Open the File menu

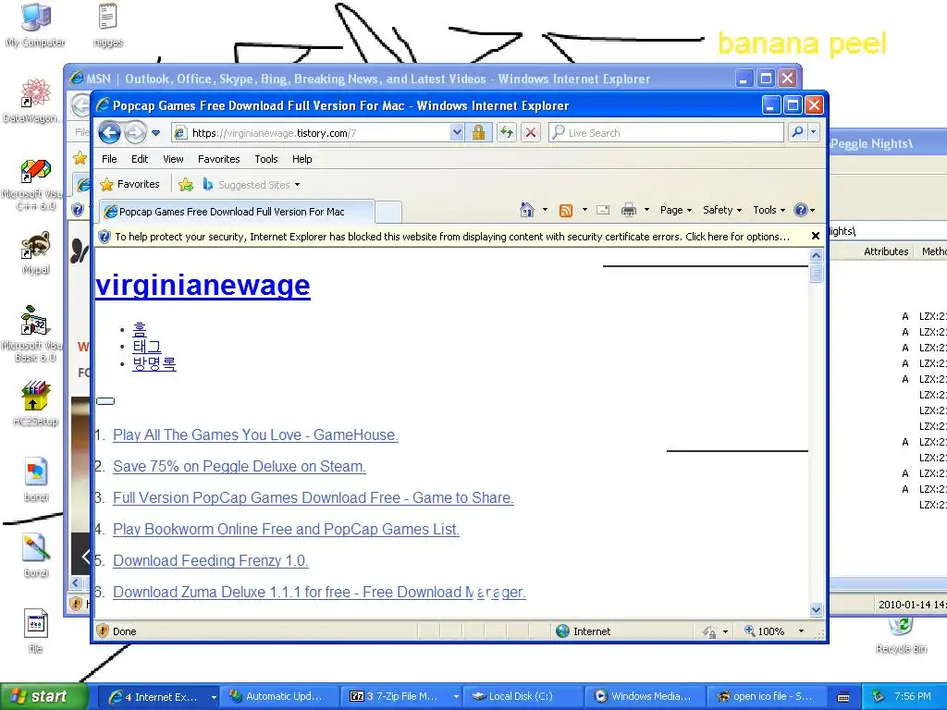(109, 159)
